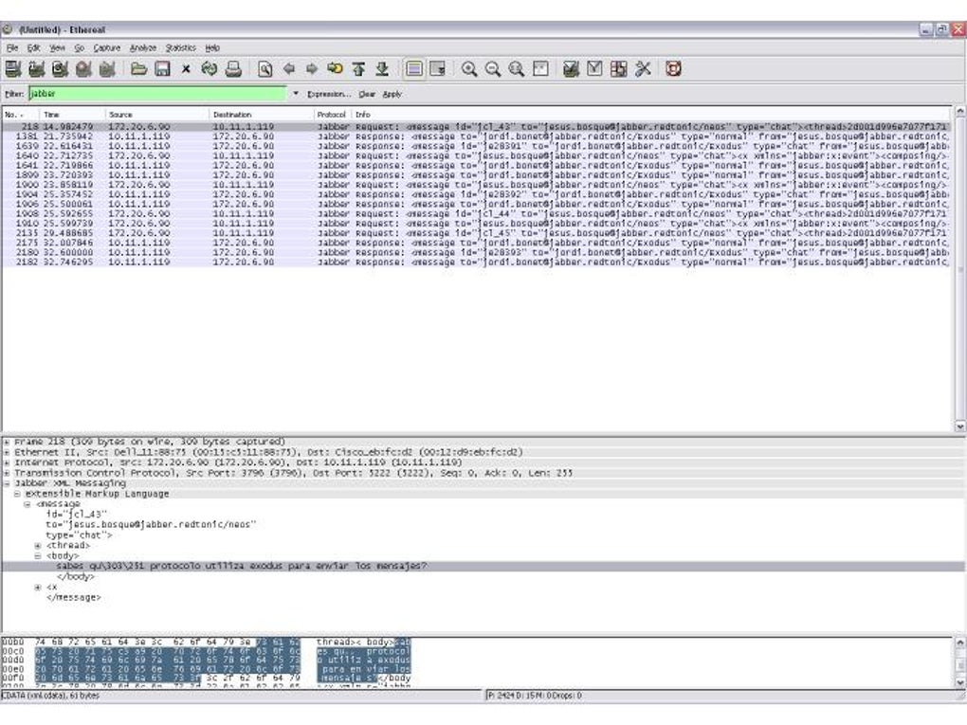967x725 pixels.
Task: Open the Capture menu
Action: (x=107, y=47)
